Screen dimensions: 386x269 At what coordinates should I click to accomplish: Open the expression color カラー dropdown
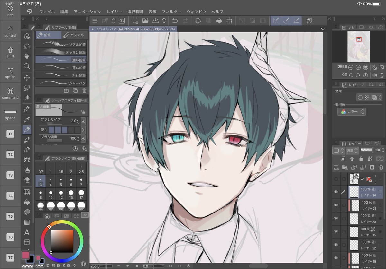pyautogui.click(x=351, y=112)
